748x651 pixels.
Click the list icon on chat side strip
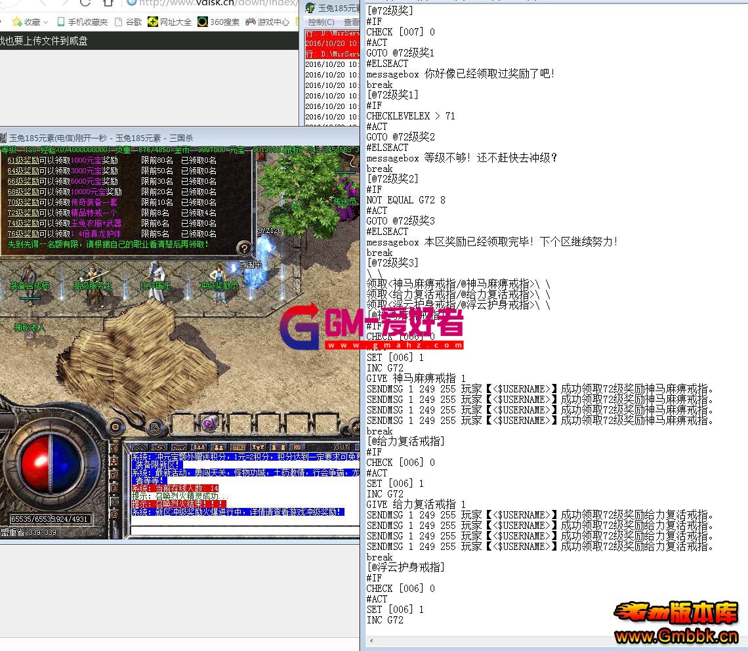114,488
